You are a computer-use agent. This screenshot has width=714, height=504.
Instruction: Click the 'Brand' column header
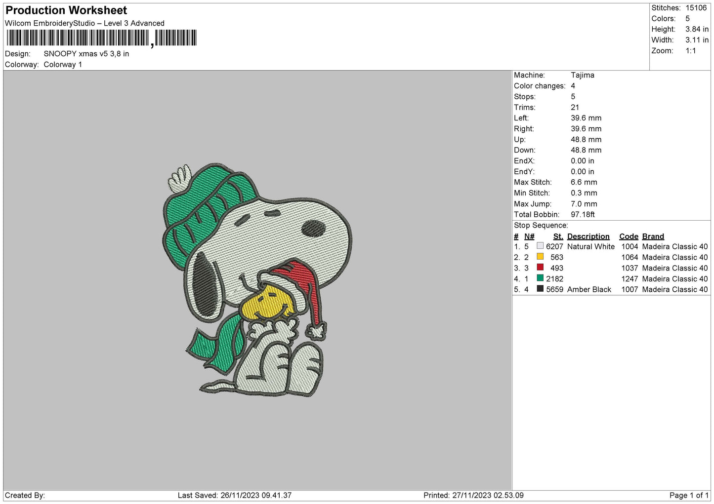[653, 236]
